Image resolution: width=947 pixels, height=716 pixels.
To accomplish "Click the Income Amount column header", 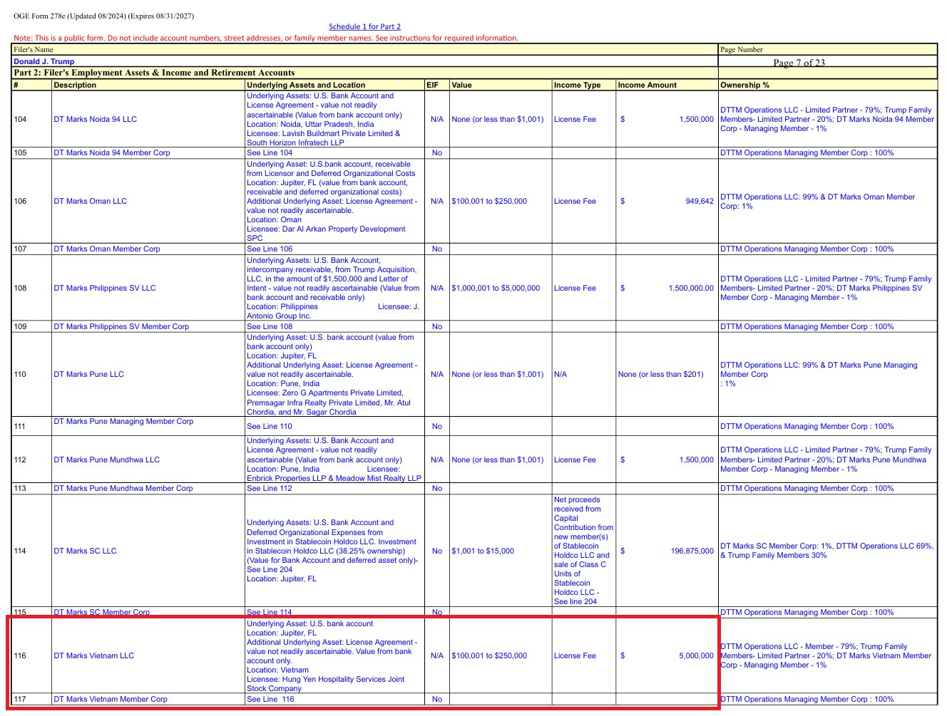I will tap(647, 85).
